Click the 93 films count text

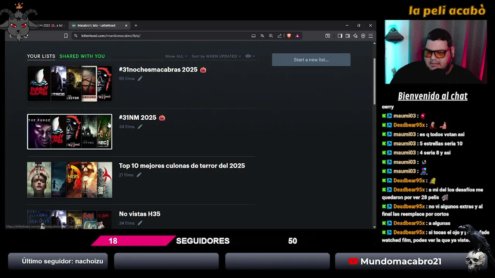pyautogui.click(x=127, y=78)
